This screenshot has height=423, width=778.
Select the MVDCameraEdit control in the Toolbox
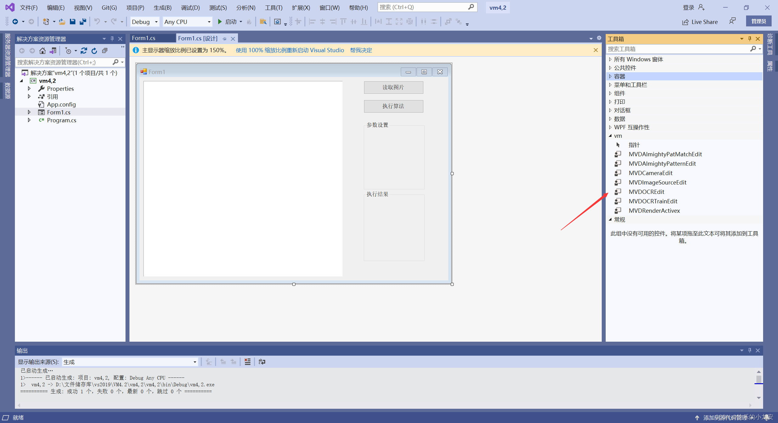pyautogui.click(x=651, y=173)
